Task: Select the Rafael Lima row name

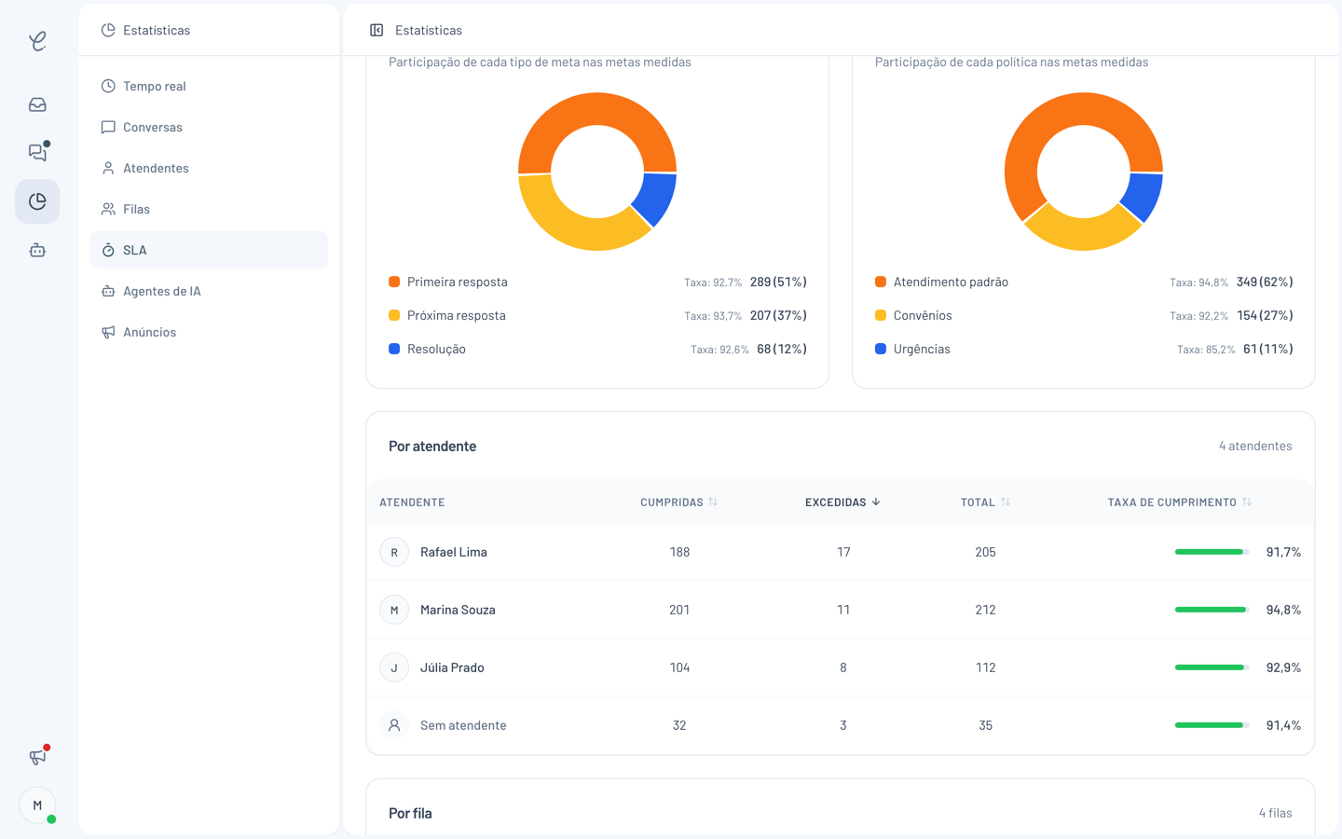Action: click(x=454, y=552)
